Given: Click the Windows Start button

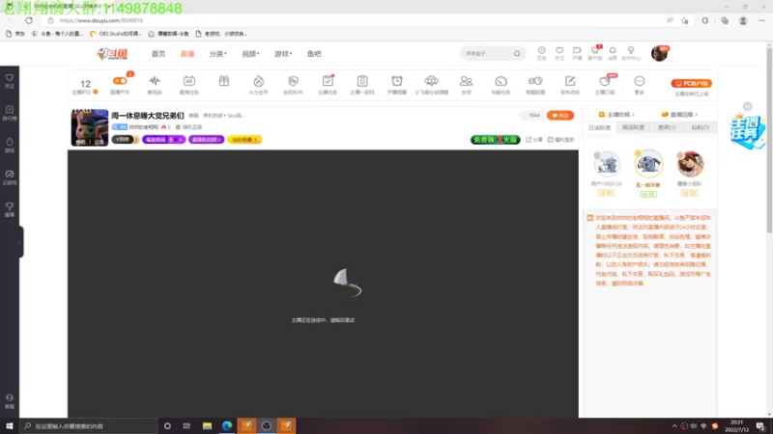Looking at the screenshot, I should pyautogui.click(x=10, y=425).
